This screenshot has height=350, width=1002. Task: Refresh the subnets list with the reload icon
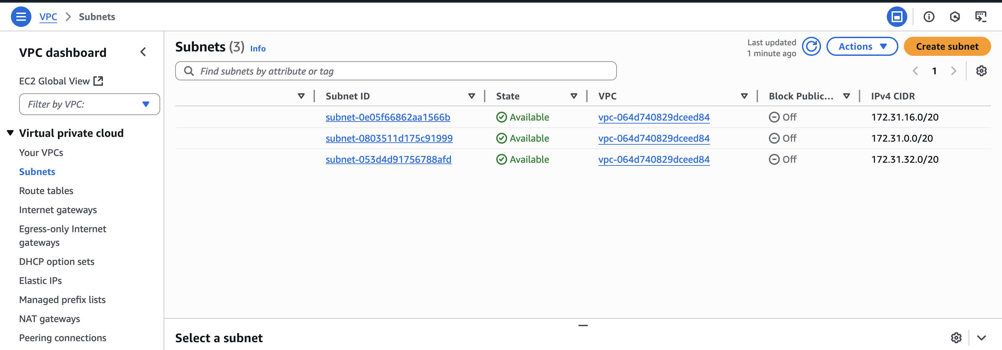coord(811,46)
